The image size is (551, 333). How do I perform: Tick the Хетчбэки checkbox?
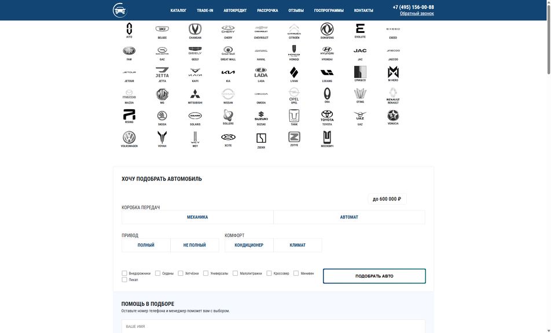[x=181, y=273]
